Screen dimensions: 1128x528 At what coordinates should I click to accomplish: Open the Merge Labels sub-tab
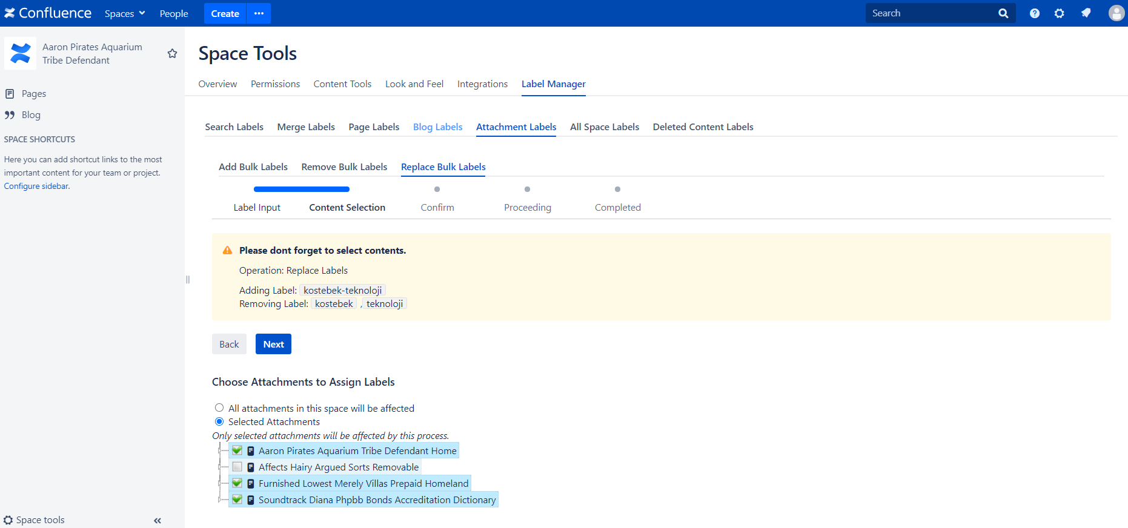(x=306, y=127)
